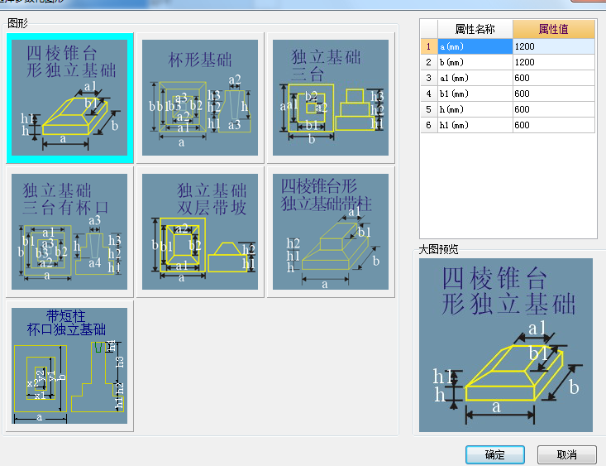Select the 四棱锥台形独立基础带柱 thumbnail
Viewport: 606px width, 466px height.
point(331,232)
